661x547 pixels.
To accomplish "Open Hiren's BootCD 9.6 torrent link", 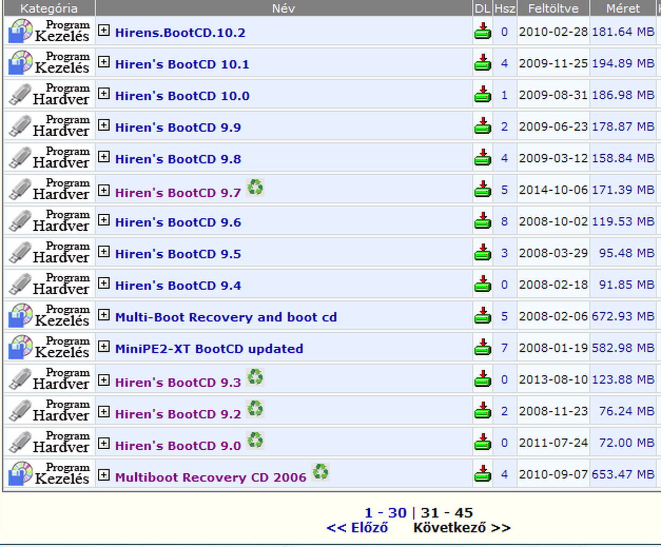I will (x=178, y=222).
